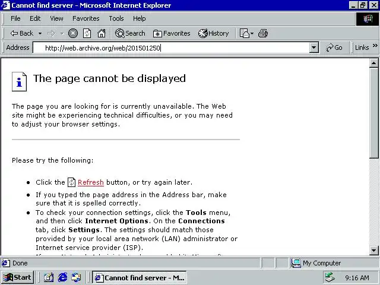The height and width of the screenshot is (285, 380).
Task: Open the Help menu
Action: (x=140, y=18)
